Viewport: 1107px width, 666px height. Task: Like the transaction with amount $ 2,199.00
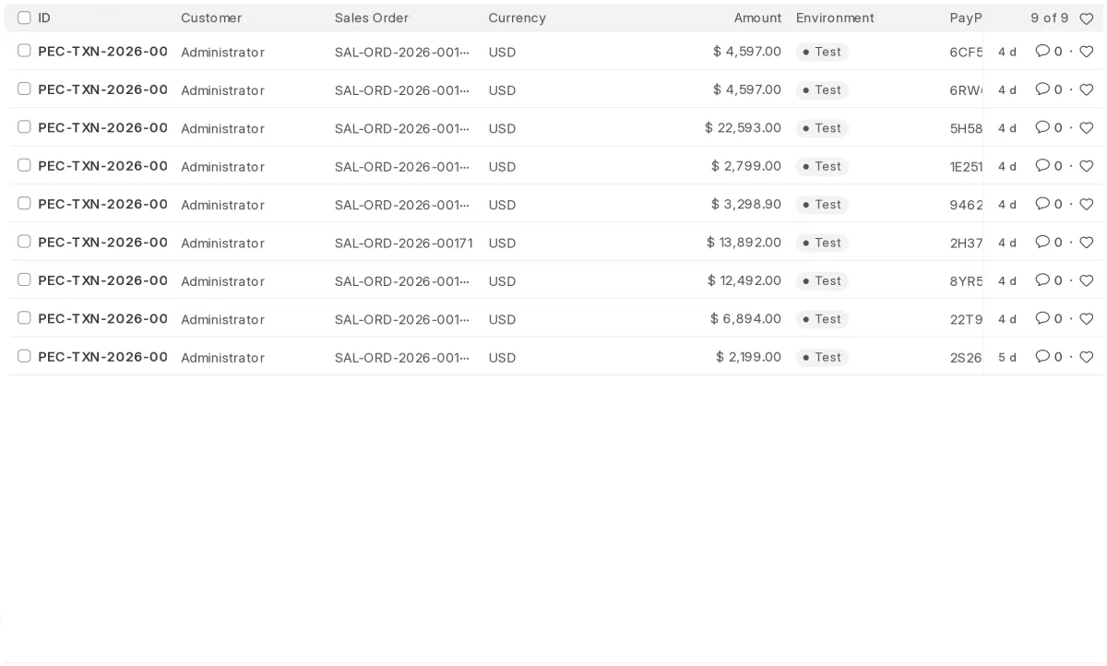[x=1086, y=357]
